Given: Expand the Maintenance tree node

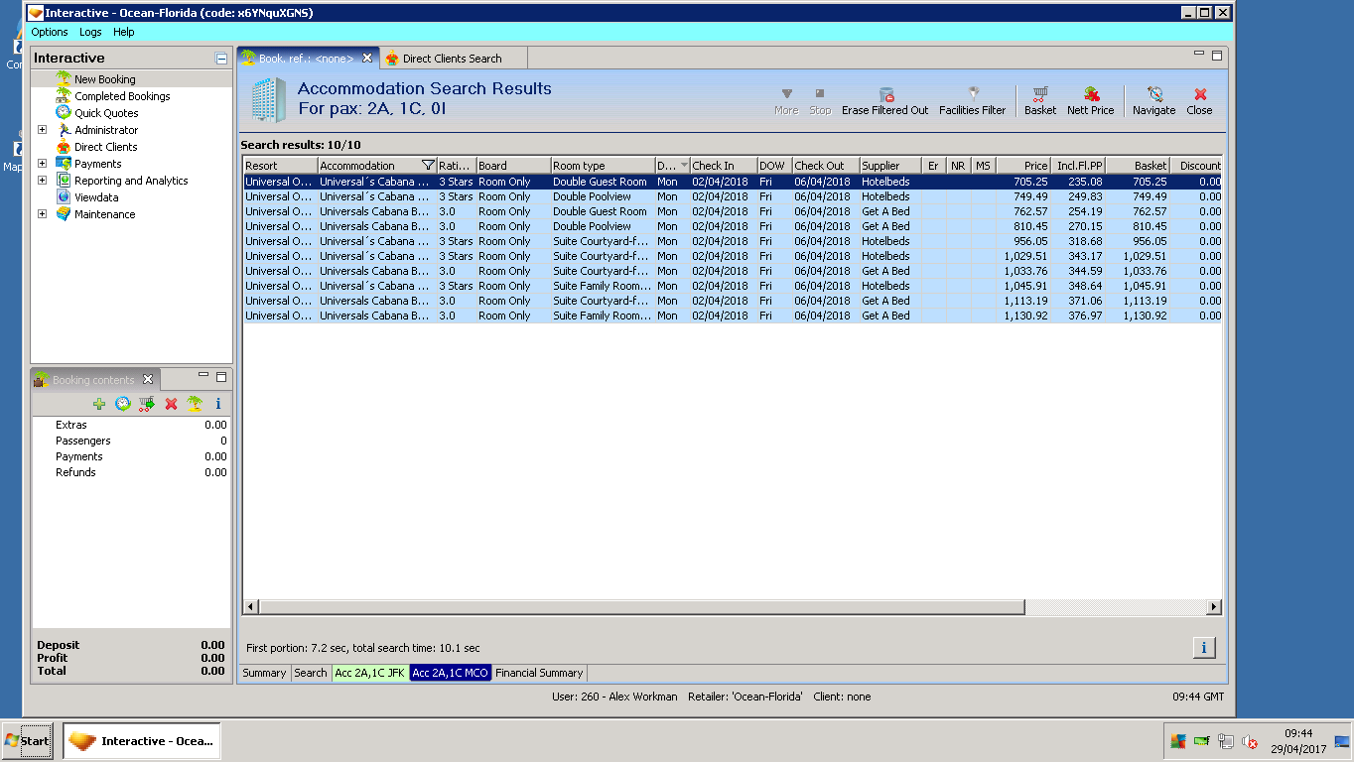Looking at the screenshot, I should pos(42,214).
